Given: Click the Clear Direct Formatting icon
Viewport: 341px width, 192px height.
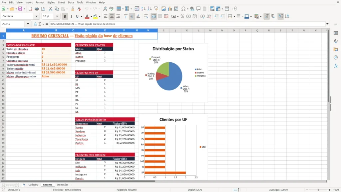Looking at the screenshot, I should coord(79,9).
